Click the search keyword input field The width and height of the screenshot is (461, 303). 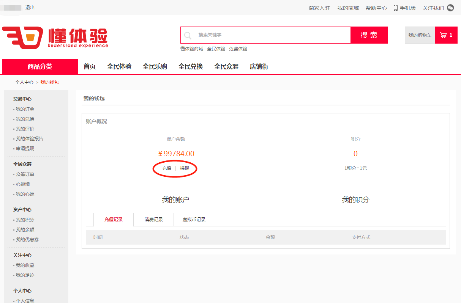tap(272, 35)
